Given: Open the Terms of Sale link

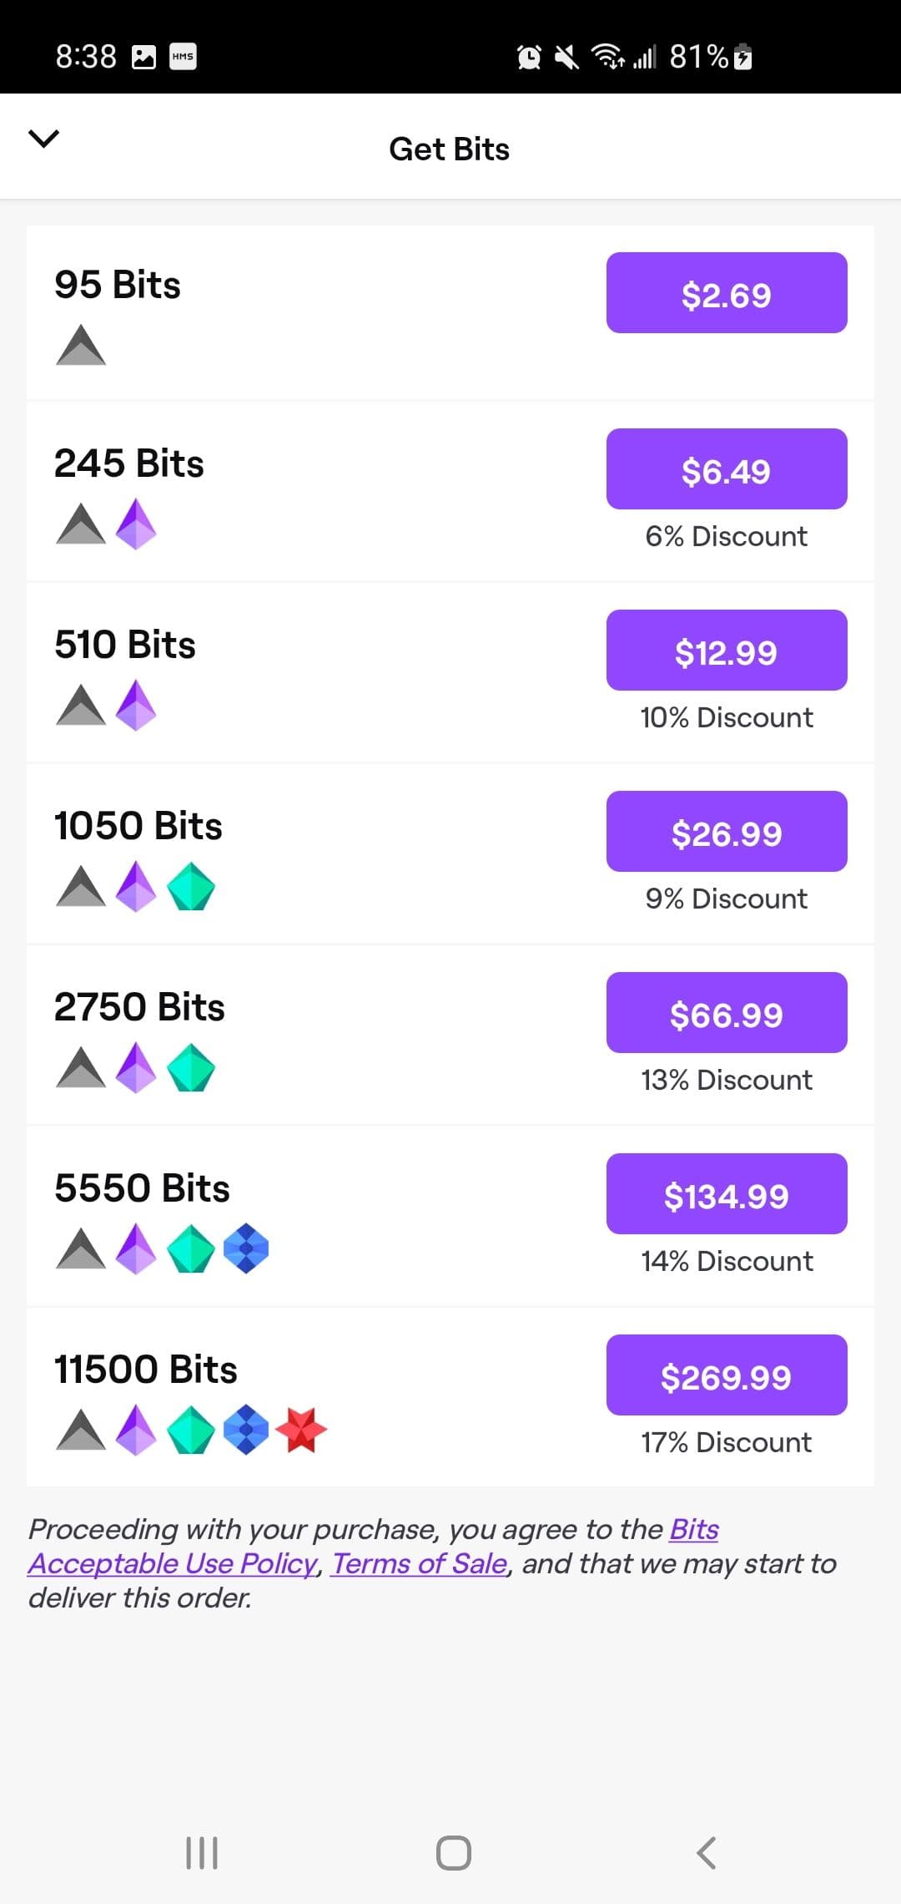Looking at the screenshot, I should tap(420, 1563).
